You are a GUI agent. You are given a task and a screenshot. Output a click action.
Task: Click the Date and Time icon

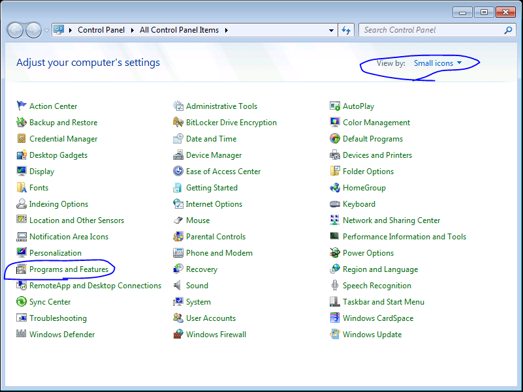pos(178,138)
